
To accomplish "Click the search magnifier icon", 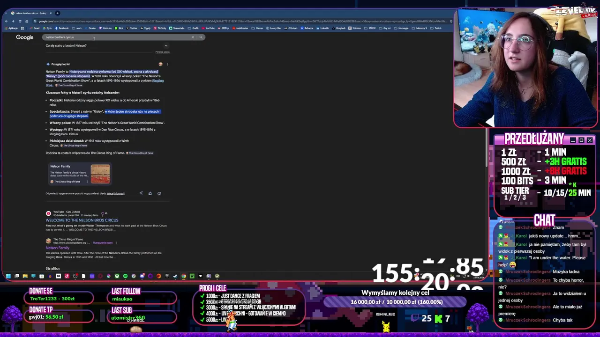I will [201, 37].
